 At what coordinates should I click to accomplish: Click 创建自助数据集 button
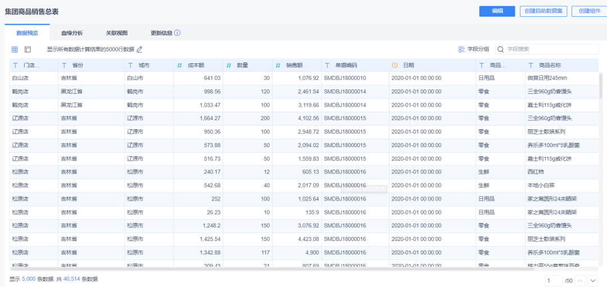pos(543,11)
